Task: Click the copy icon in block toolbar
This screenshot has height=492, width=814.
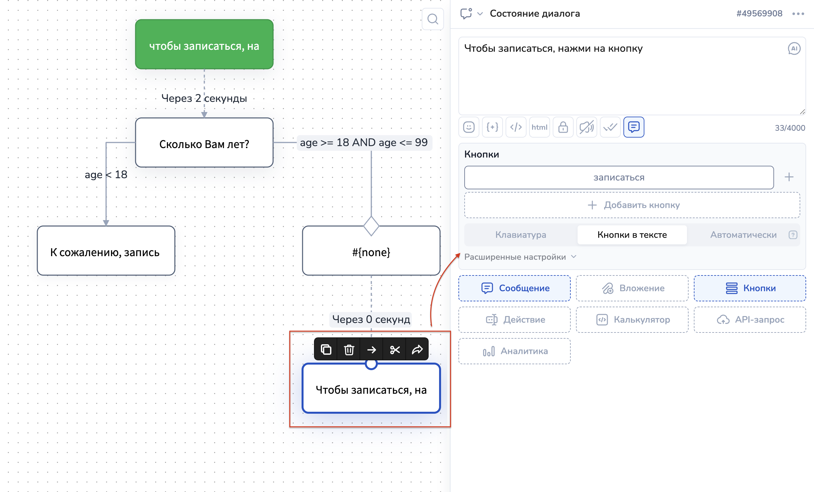Action: coord(326,349)
